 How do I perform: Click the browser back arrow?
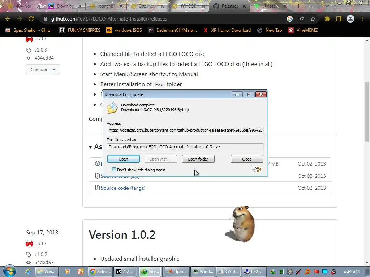[x=8, y=19]
